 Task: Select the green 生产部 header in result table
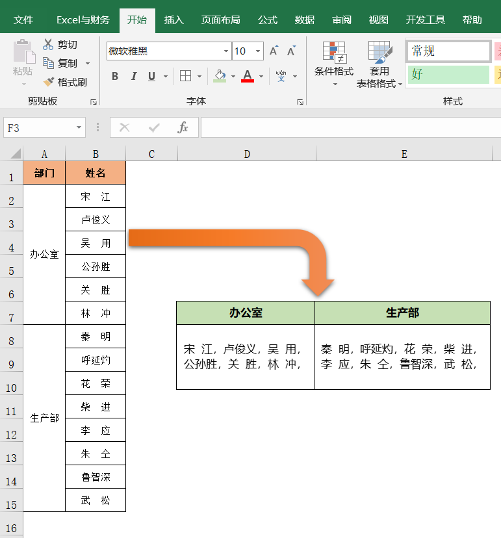[x=402, y=313]
